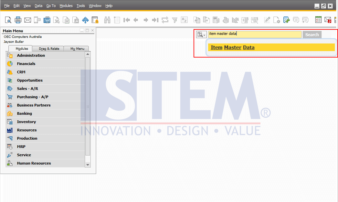This screenshot has height=202, width=338.
Task: Click the Target Document icon
Action: pyautogui.click(x=206, y=20)
